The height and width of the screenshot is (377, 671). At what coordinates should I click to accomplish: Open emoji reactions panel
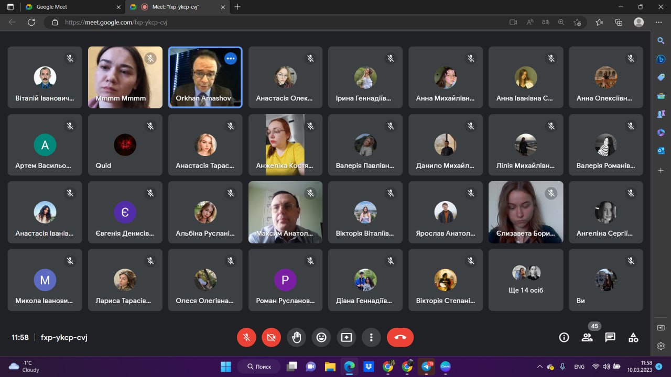321,338
